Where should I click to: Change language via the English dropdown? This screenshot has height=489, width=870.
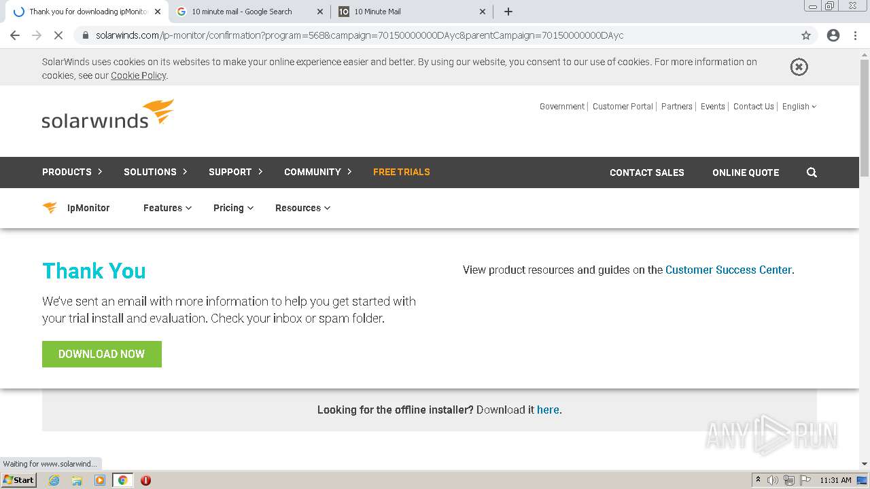[x=799, y=107]
